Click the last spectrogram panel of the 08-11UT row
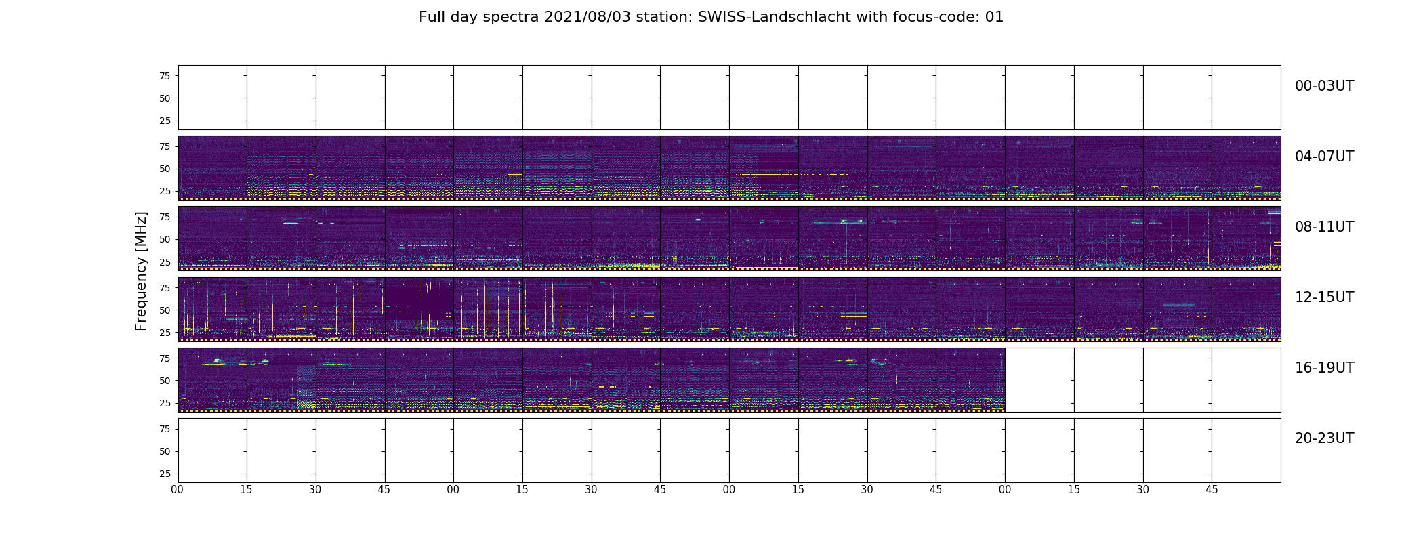1423x542 pixels. tap(1246, 238)
